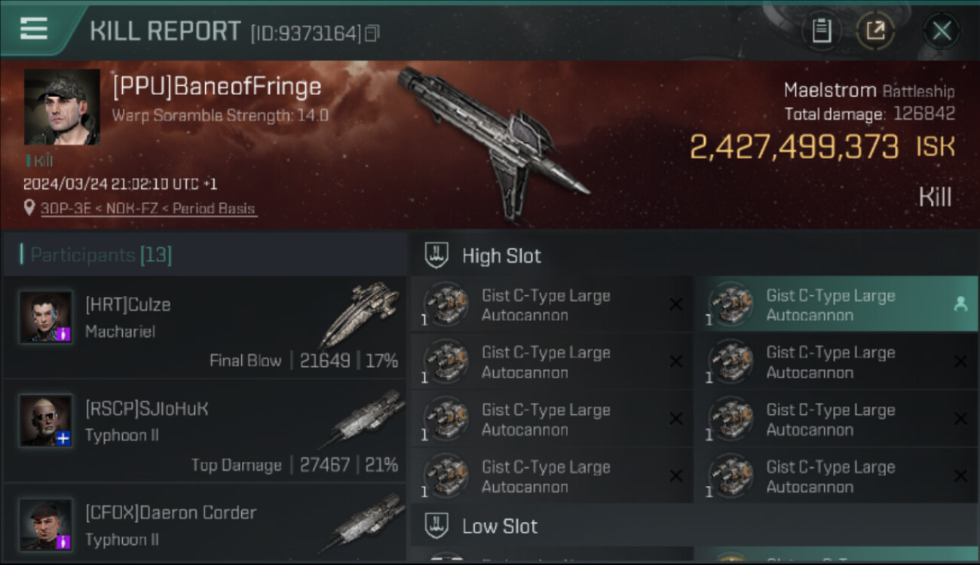Click the share kill report icon
The width and height of the screenshot is (980, 565).
coord(874,31)
